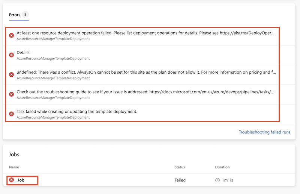Click the clock icon beside duration 1m 1s
Viewport: 300px width, 194px height.
(x=217, y=180)
